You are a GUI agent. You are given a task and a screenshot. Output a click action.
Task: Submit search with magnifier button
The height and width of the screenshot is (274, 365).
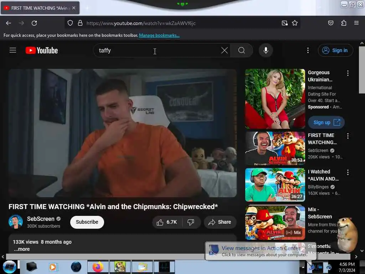coord(242,50)
